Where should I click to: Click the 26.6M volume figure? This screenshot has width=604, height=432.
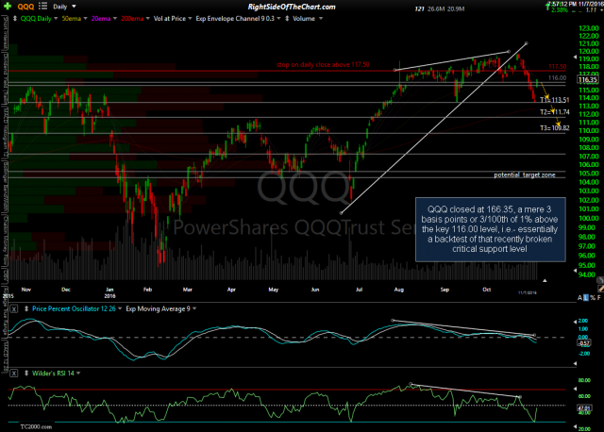(x=436, y=8)
